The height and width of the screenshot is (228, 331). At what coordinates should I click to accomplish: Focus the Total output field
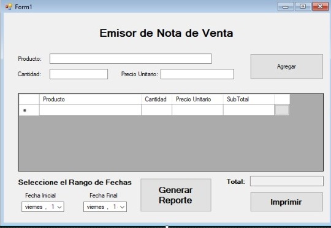pos(286,181)
